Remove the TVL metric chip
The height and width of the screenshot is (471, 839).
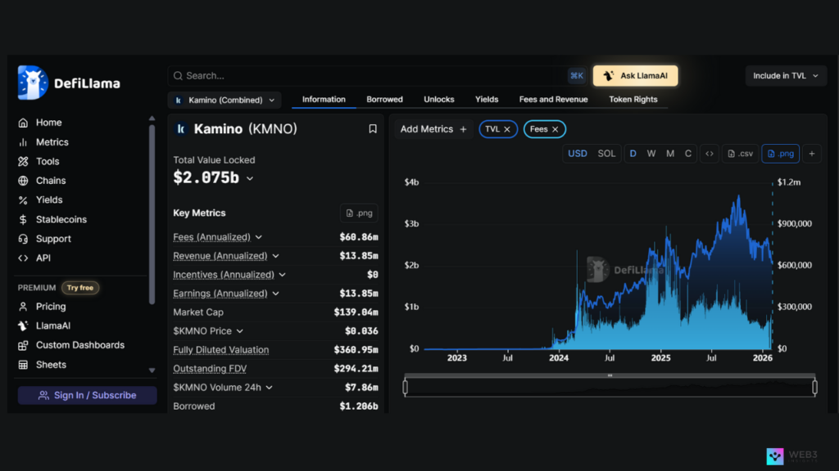[507, 129]
